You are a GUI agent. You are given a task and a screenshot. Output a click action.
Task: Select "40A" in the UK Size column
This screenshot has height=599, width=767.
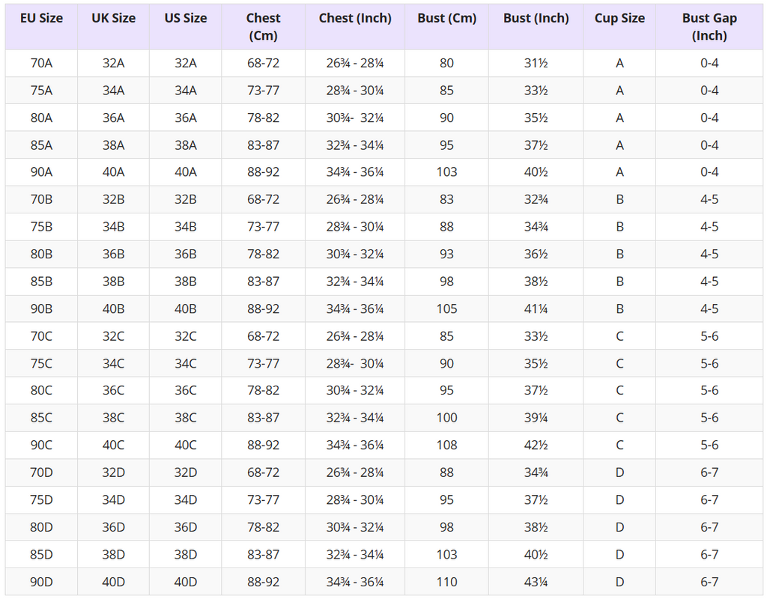(x=114, y=172)
